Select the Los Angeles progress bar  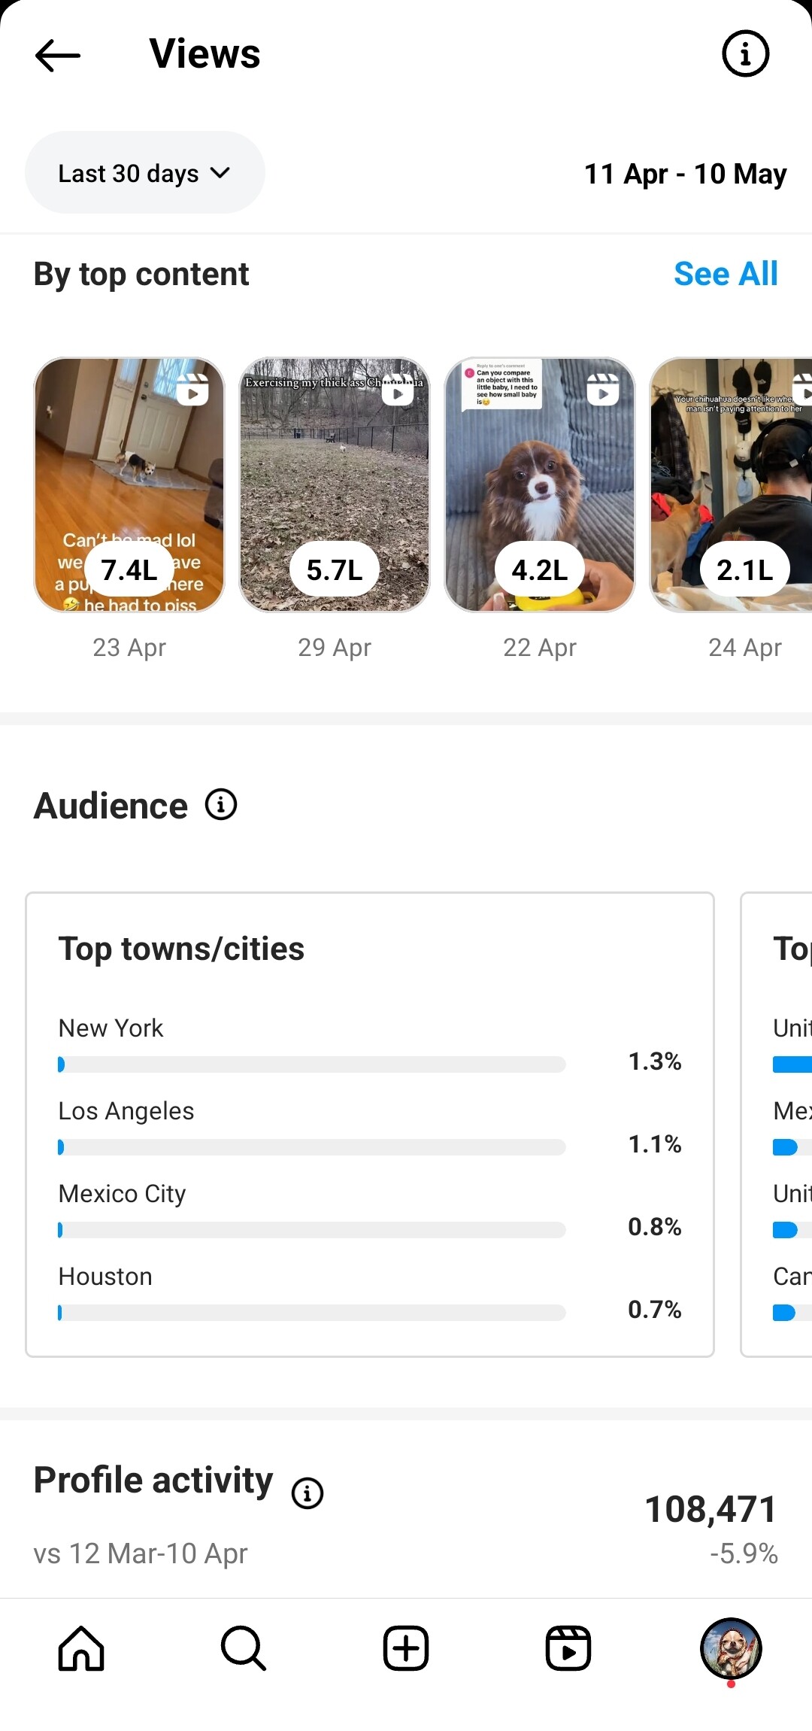[312, 1147]
